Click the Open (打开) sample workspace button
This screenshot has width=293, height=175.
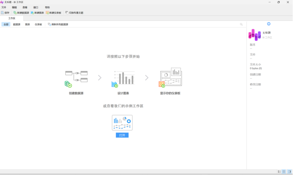122,135
